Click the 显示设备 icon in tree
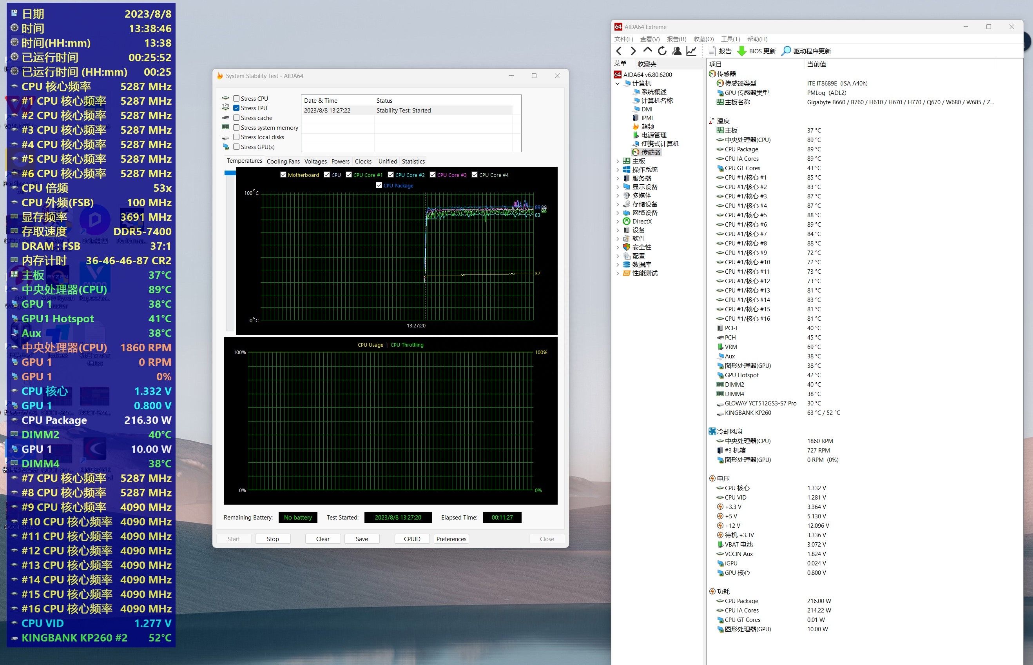Image resolution: width=1033 pixels, height=665 pixels. [627, 187]
